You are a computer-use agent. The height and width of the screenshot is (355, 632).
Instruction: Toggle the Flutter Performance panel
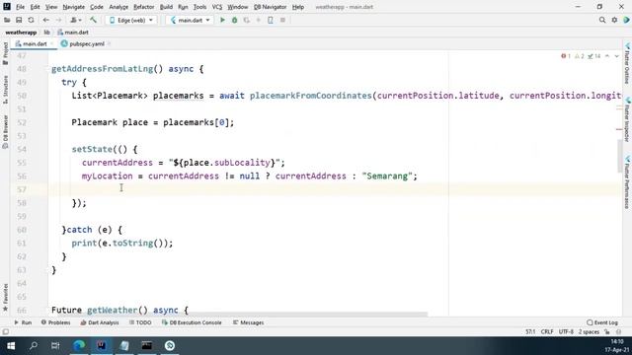click(627, 181)
